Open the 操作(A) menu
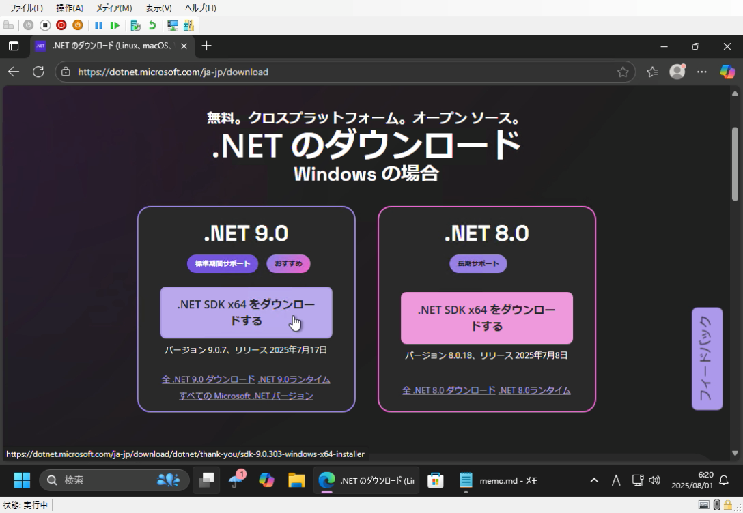 [x=70, y=8]
